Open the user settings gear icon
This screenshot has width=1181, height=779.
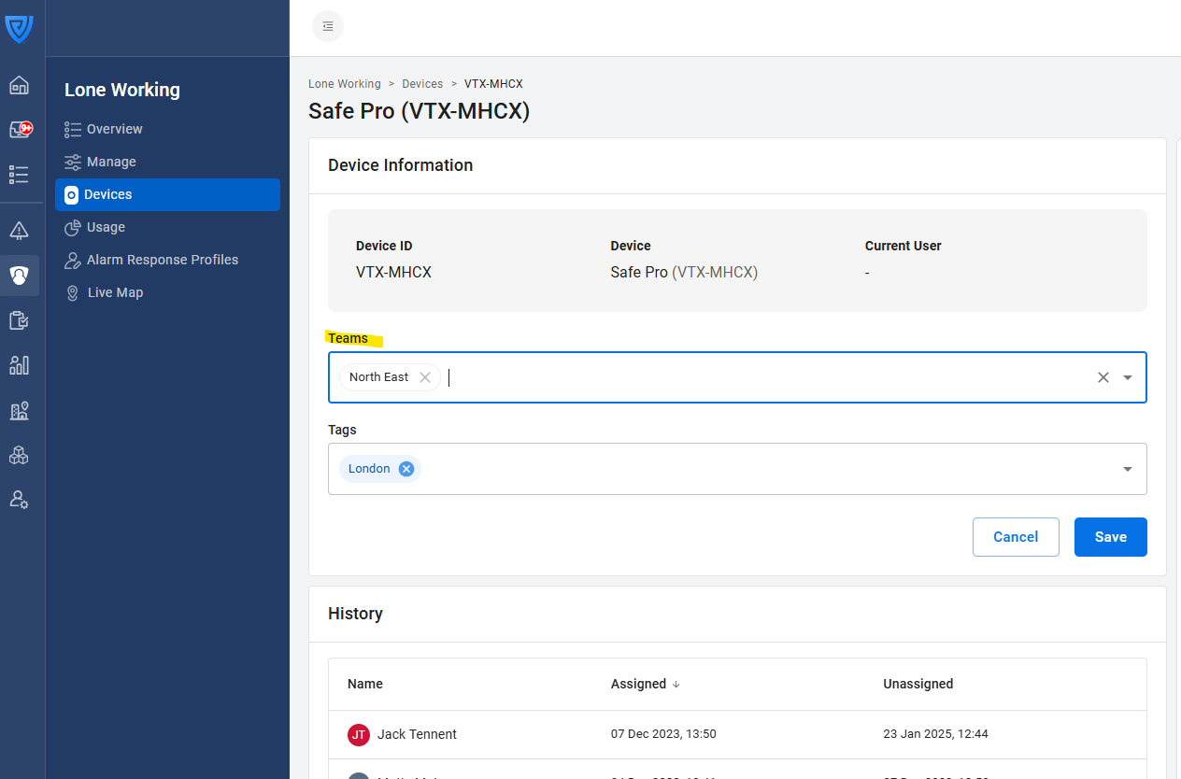[19, 500]
